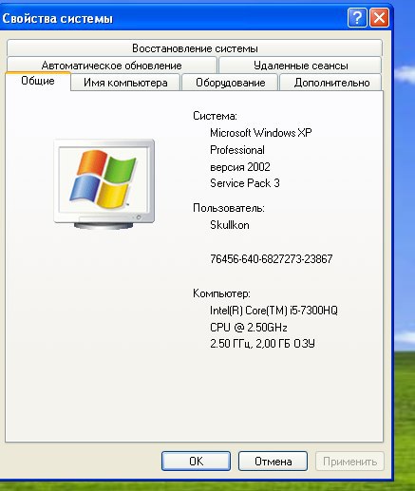This screenshot has width=415, height=491.
Task: Select the Общие tab
Action: point(38,81)
